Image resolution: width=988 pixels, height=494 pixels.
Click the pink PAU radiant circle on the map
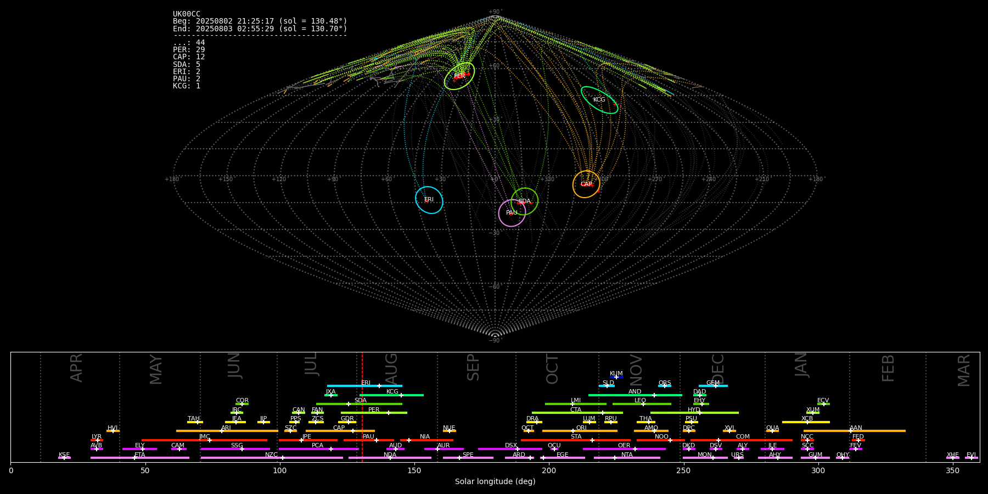click(x=512, y=213)
